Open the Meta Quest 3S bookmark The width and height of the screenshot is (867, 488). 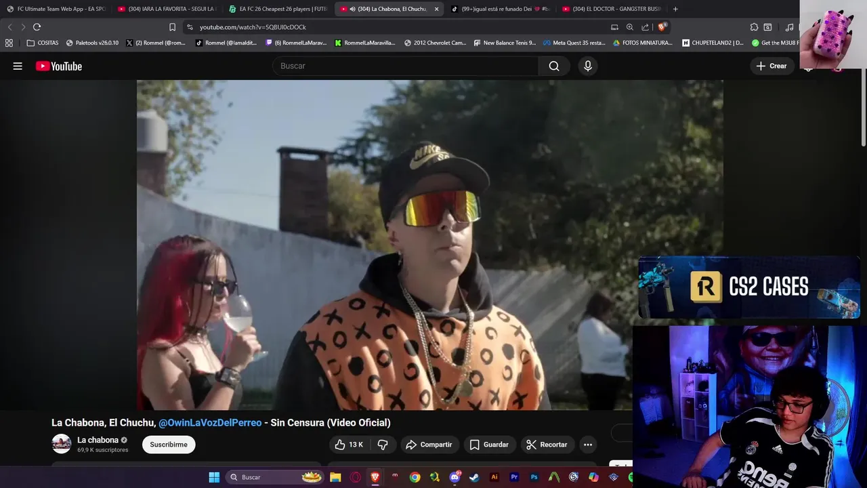[x=574, y=43]
